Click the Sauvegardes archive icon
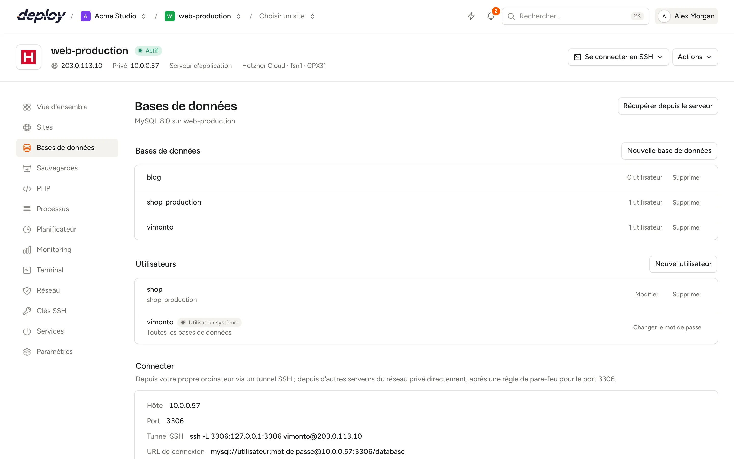This screenshot has height=459, width=734. (27, 168)
